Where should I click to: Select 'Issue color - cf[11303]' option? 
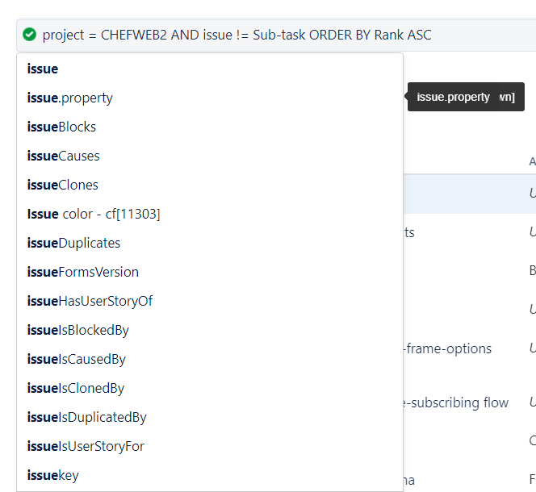coord(210,214)
